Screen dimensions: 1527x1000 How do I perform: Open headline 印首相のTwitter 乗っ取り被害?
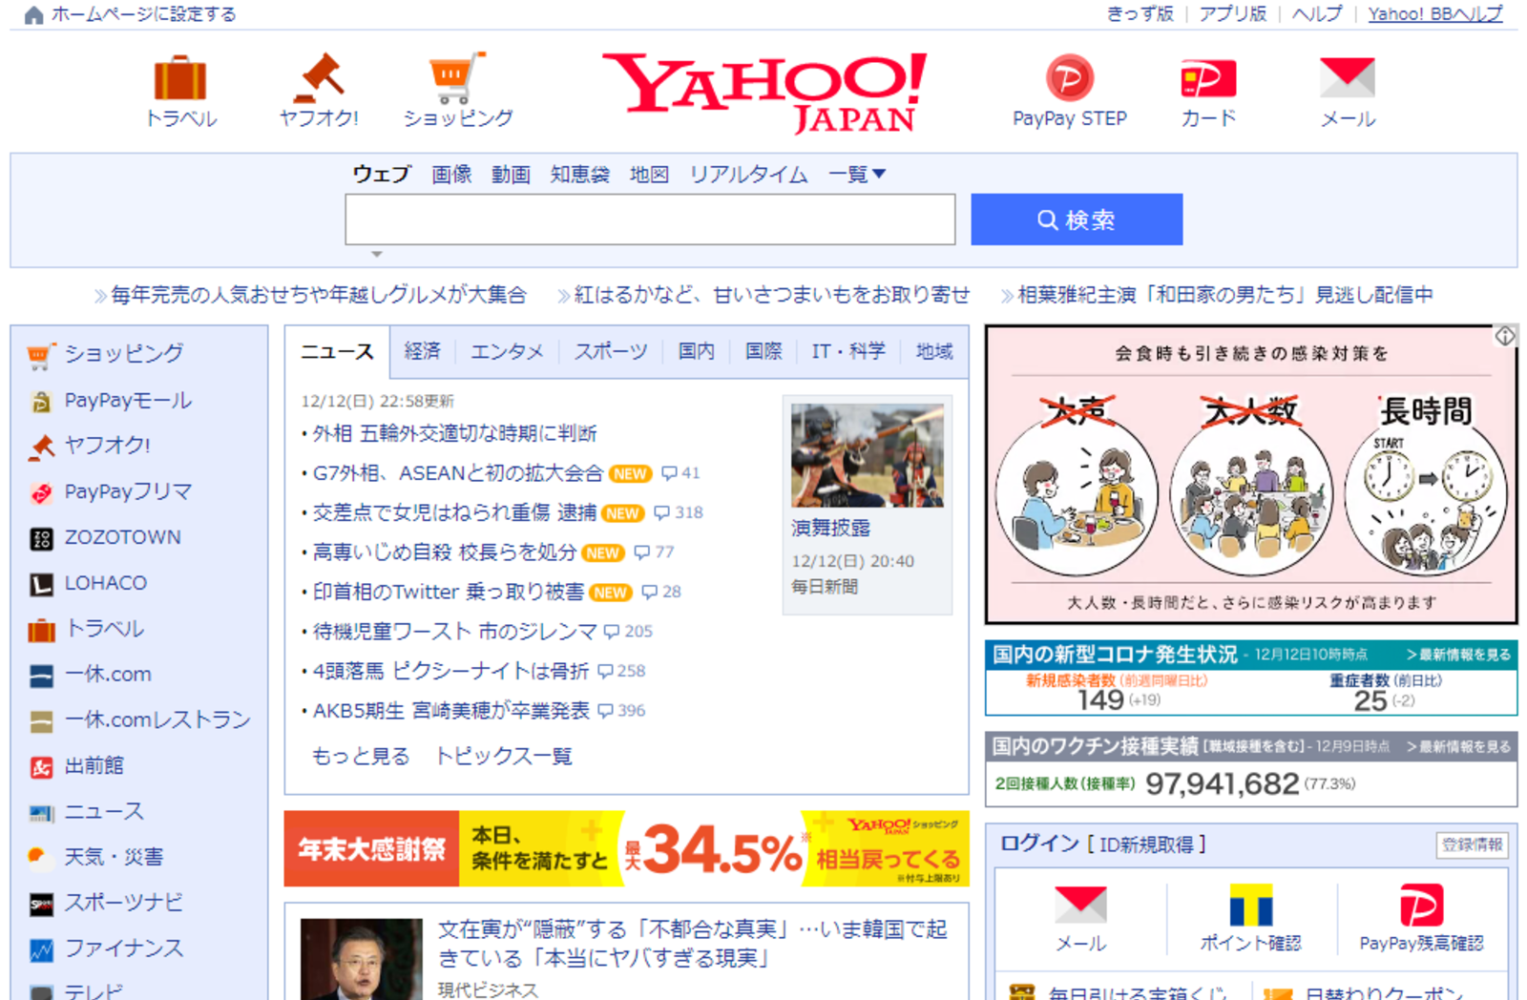pos(449,592)
